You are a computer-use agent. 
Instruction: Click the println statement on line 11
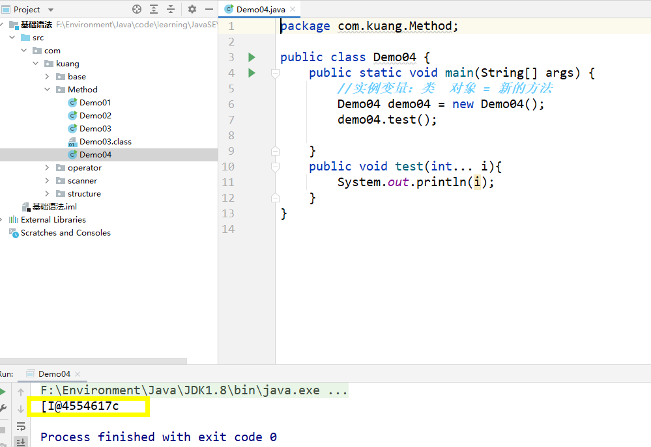coord(416,182)
